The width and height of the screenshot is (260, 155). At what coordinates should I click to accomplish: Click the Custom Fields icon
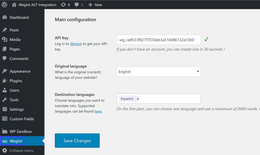click(x=5, y=119)
